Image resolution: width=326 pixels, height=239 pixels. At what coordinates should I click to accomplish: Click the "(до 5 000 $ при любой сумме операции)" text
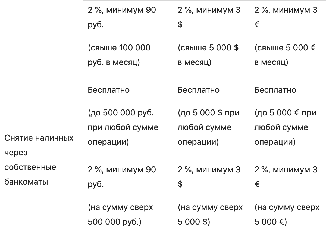208,127
